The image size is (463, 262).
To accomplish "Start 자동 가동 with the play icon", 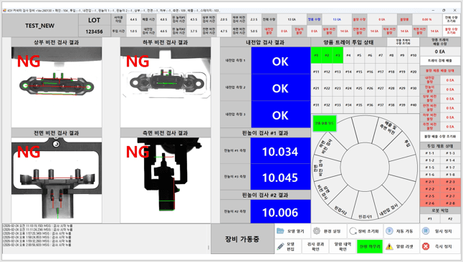I will [x=389, y=231].
